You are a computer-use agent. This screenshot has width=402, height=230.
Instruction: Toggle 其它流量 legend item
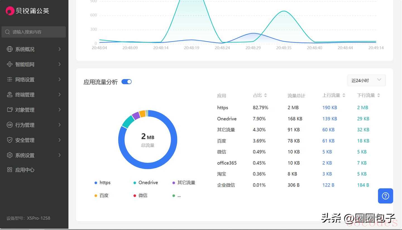click(184, 183)
